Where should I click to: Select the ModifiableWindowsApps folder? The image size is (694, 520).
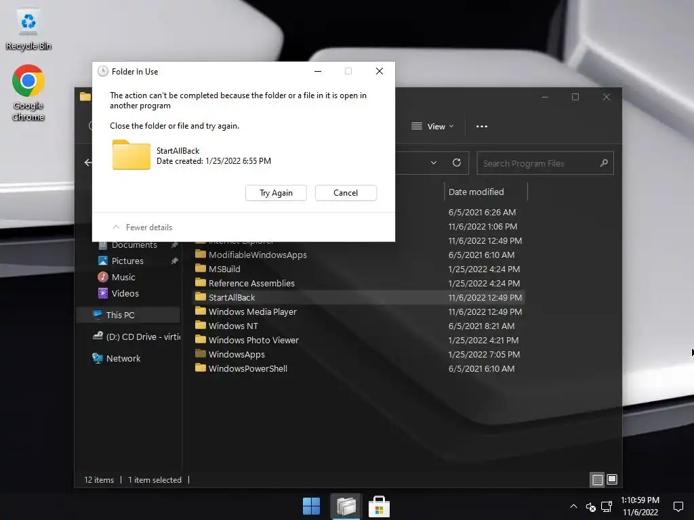(x=258, y=255)
